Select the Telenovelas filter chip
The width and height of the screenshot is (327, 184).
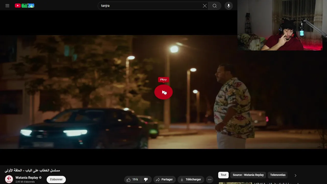click(x=278, y=175)
